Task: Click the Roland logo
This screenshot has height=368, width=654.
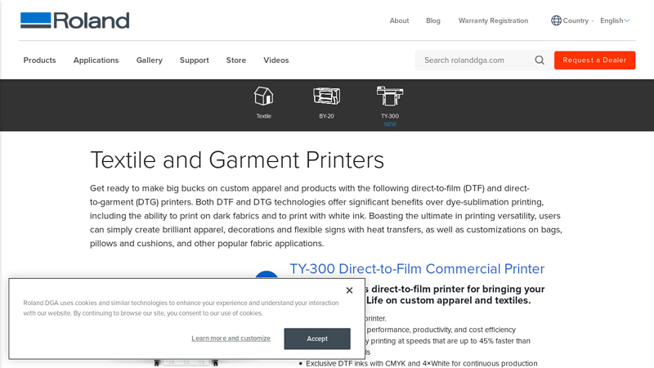Action: [x=75, y=20]
